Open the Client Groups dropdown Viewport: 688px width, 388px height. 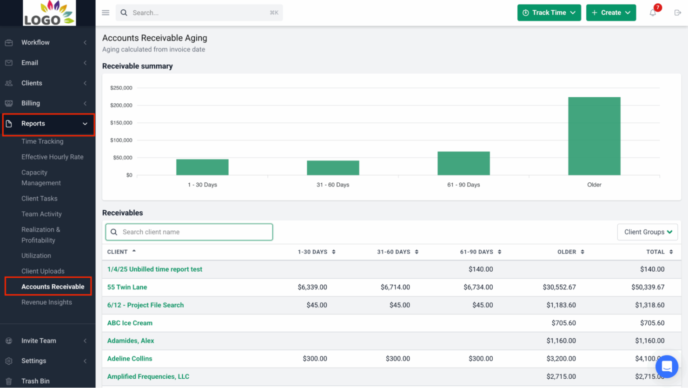pyautogui.click(x=648, y=232)
